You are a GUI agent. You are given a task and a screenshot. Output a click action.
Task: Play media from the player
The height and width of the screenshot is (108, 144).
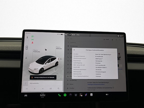35,89
